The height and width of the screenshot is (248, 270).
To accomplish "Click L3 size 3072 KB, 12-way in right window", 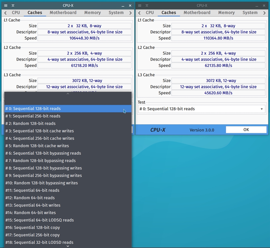I will (218, 81).
